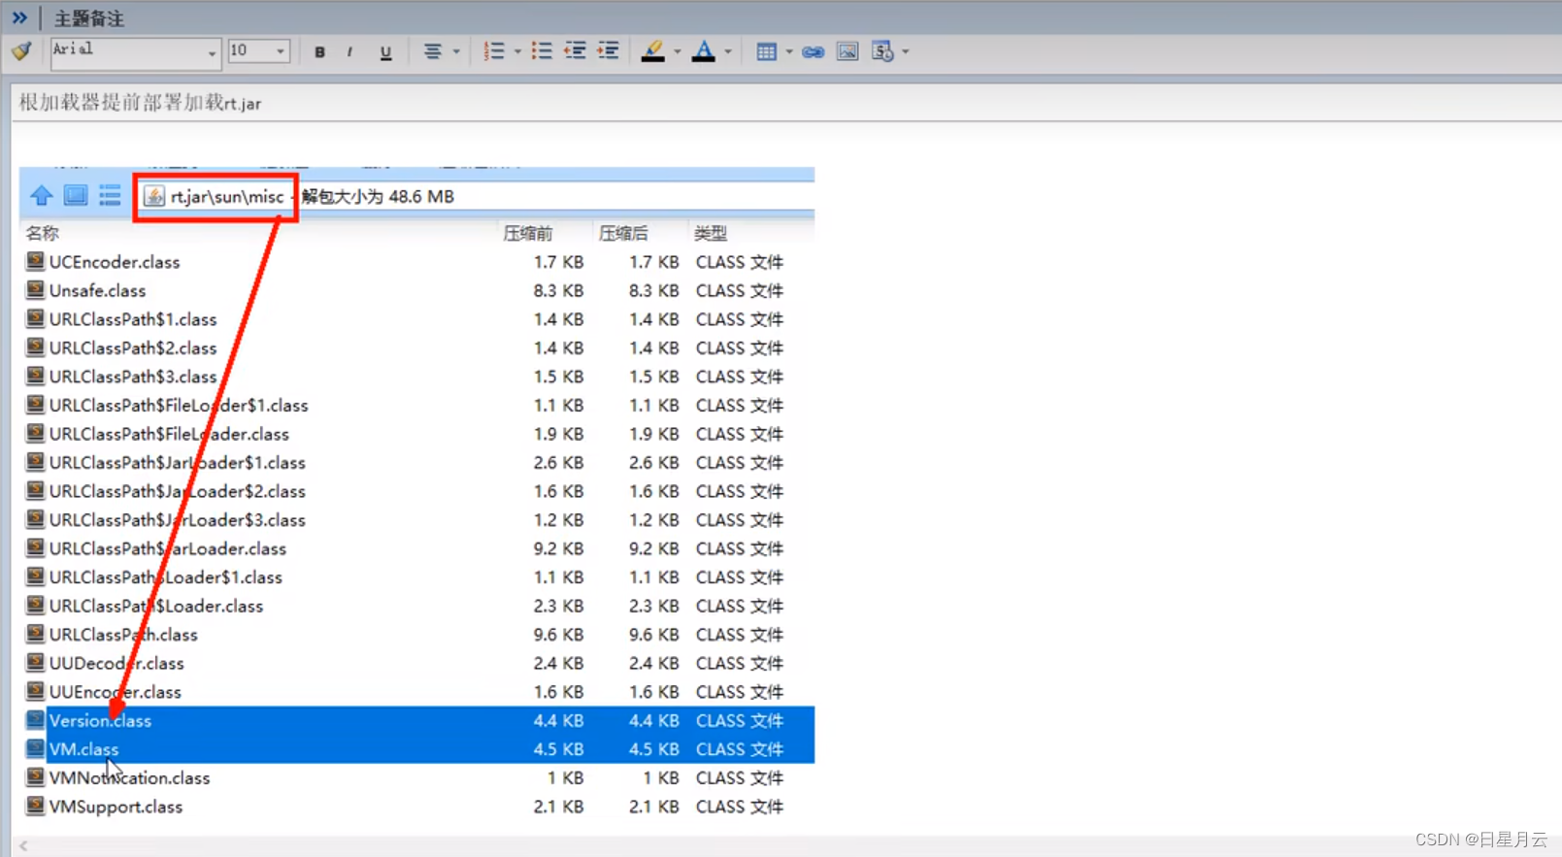This screenshot has height=857, width=1562.
Task: Open the highlight color dropdown arrow
Action: [677, 52]
